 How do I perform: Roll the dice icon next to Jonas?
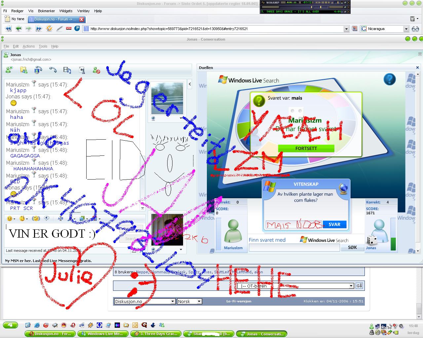372,240
